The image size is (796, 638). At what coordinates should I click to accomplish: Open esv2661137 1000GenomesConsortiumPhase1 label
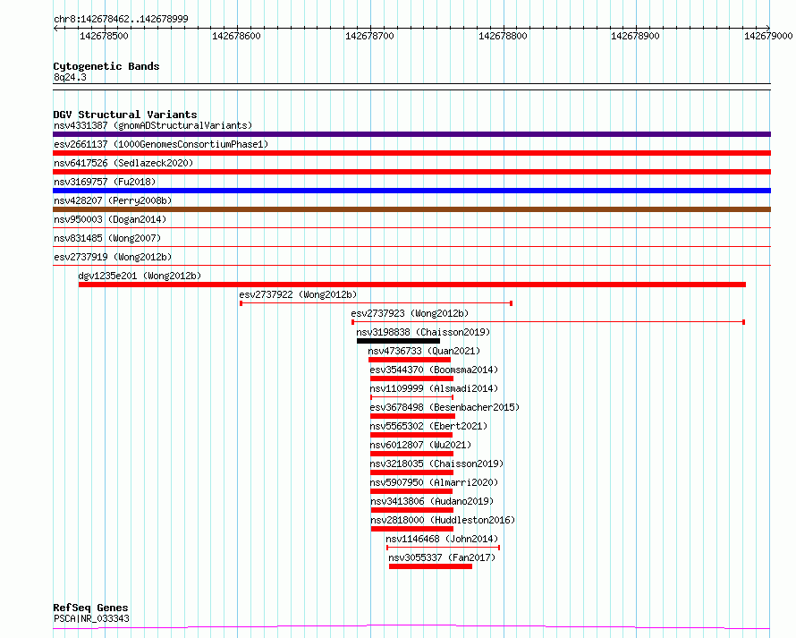coord(161,144)
